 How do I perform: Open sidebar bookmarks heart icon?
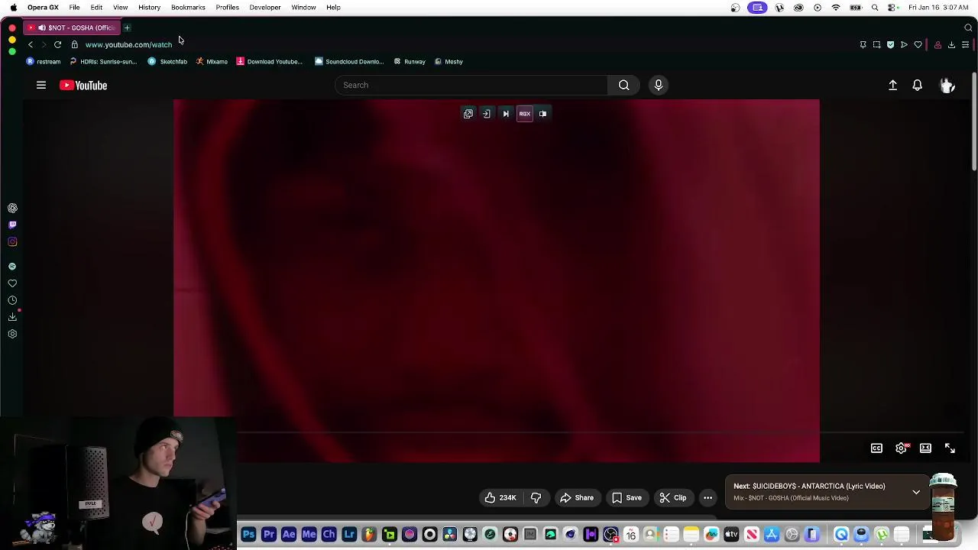(12, 283)
